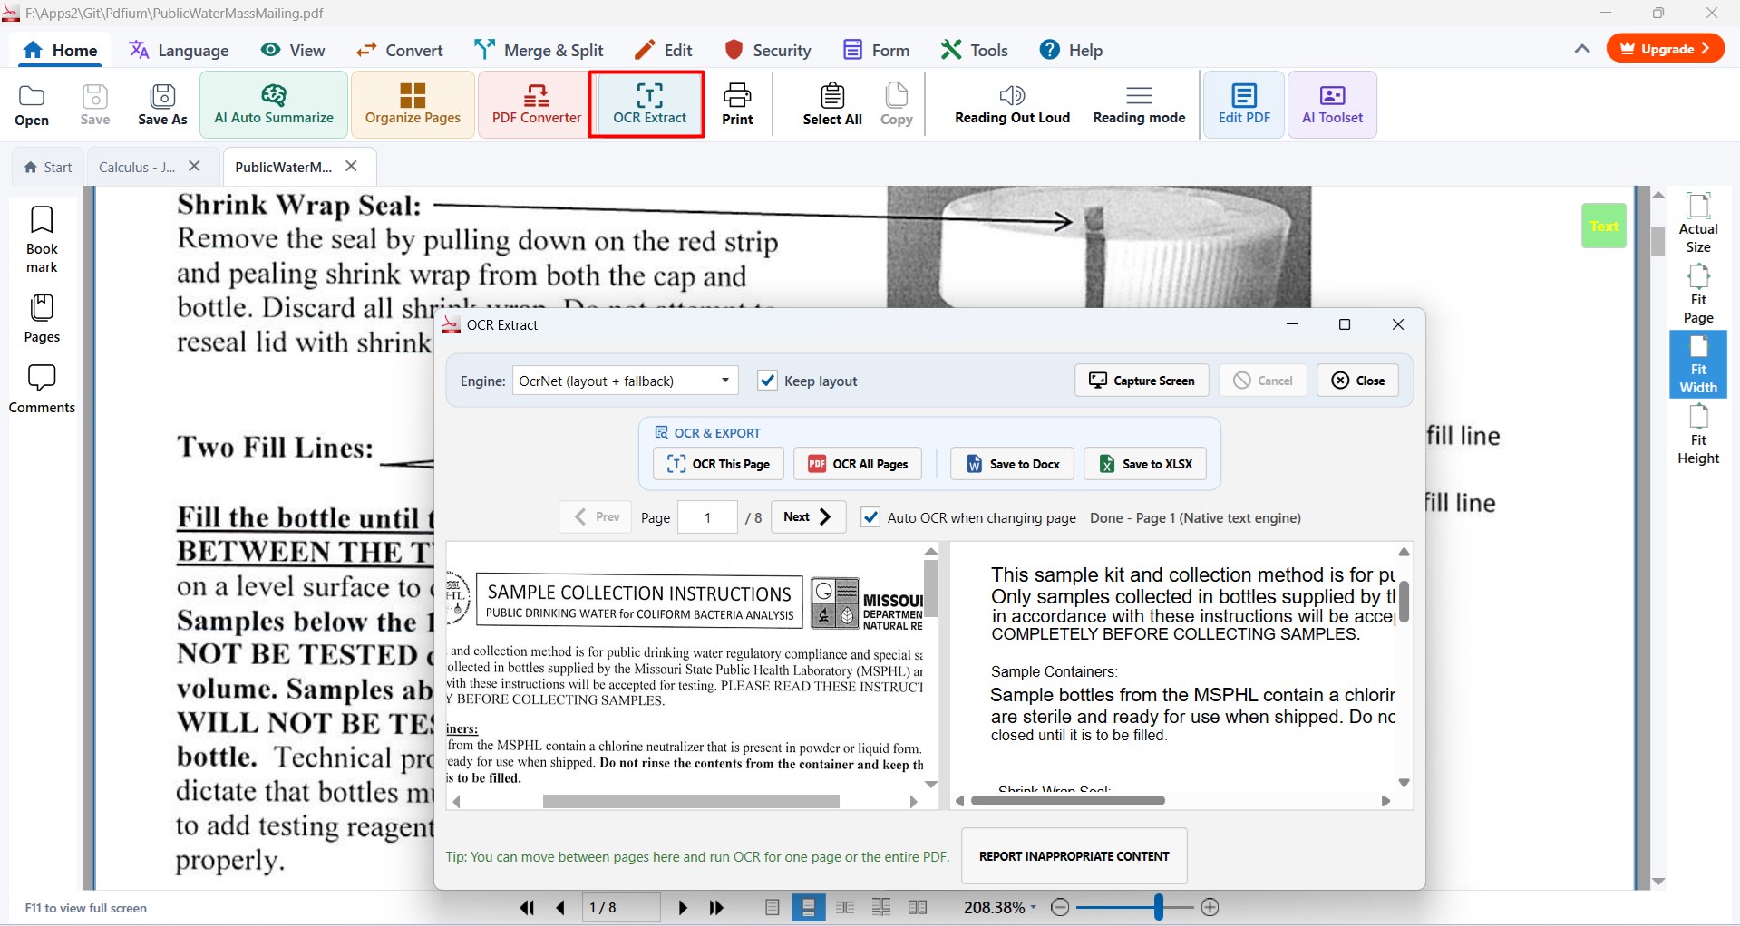Set view to Fit Height
The image size is (1740, 926).
tap(1698, 434)
